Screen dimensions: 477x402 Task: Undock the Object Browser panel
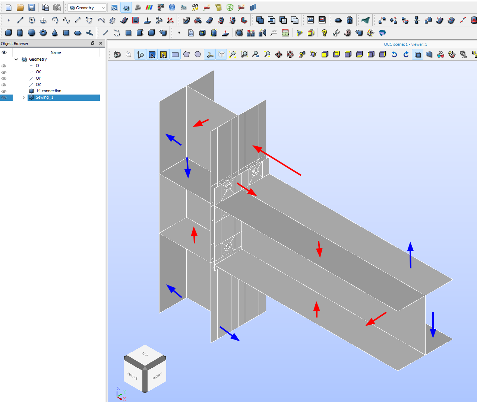tap(93, 44)
